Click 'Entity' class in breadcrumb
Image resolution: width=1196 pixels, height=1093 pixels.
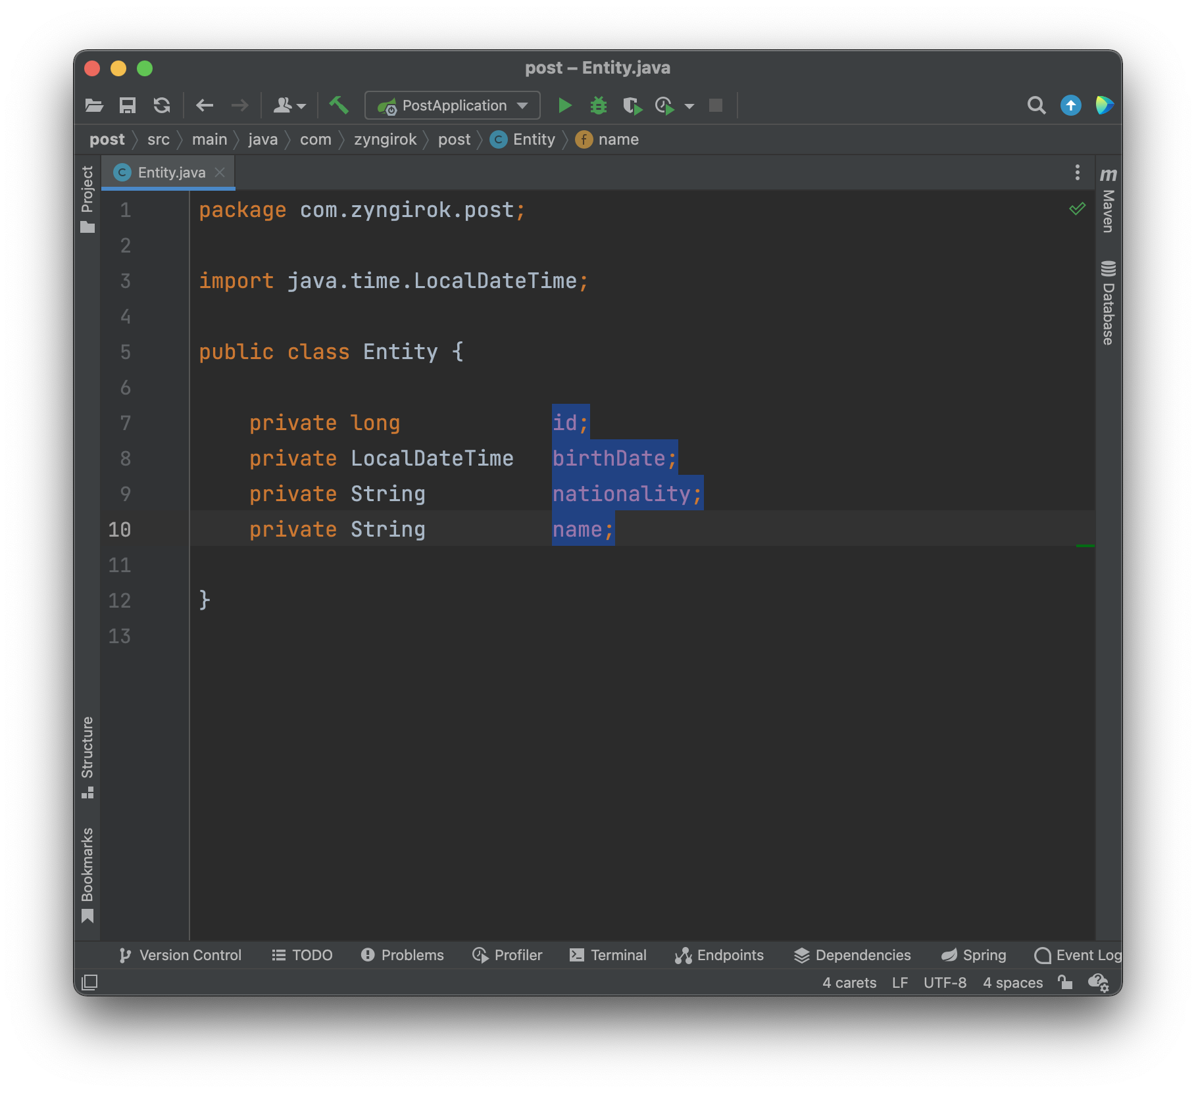pos(523,139)
